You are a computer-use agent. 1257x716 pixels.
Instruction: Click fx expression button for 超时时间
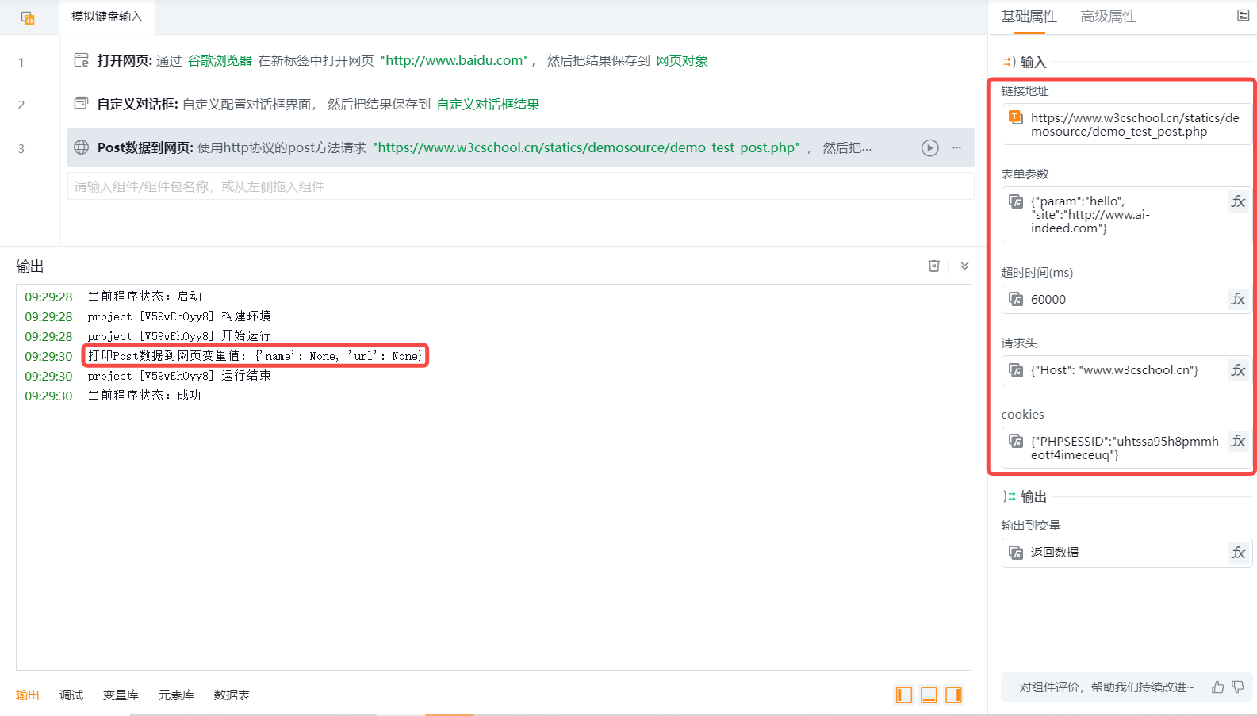pos(1238,299)
